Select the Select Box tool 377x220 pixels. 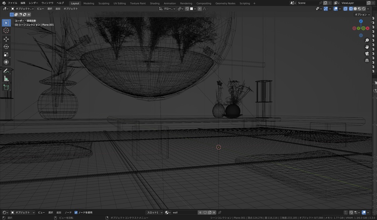click(x=6, y=23)
